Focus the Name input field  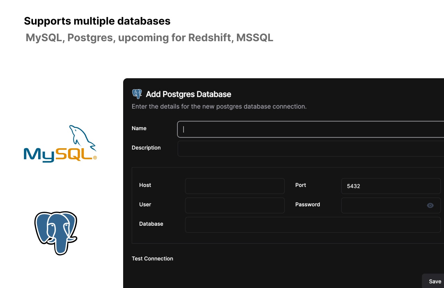pyautogui.click(x=310, y=129)
